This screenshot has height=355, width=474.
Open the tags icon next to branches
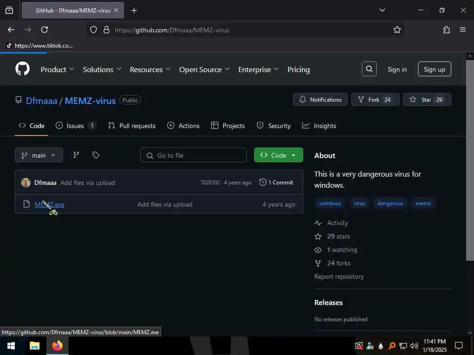coord(96,155)
